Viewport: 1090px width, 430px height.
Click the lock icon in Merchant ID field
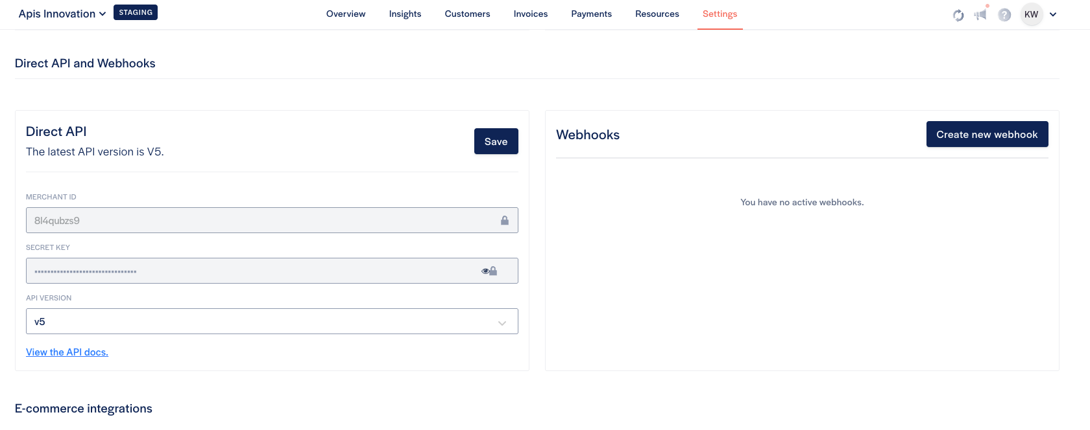point(505,221)
